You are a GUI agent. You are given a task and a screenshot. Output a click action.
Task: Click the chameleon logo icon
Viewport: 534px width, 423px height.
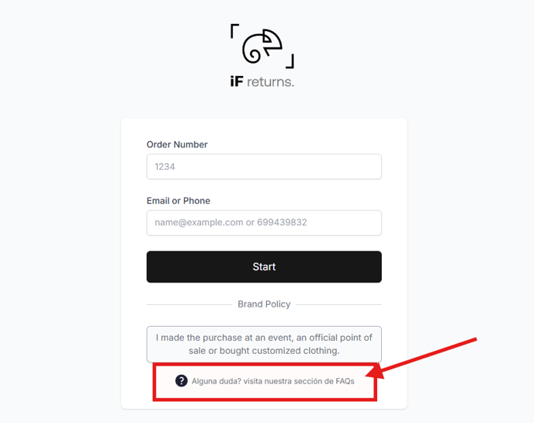pos(262,47)
